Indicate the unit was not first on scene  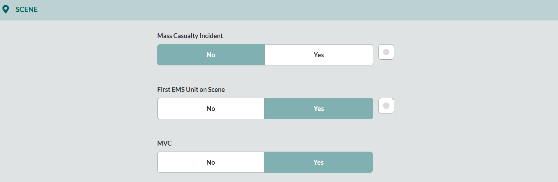[x=211, y=108]
